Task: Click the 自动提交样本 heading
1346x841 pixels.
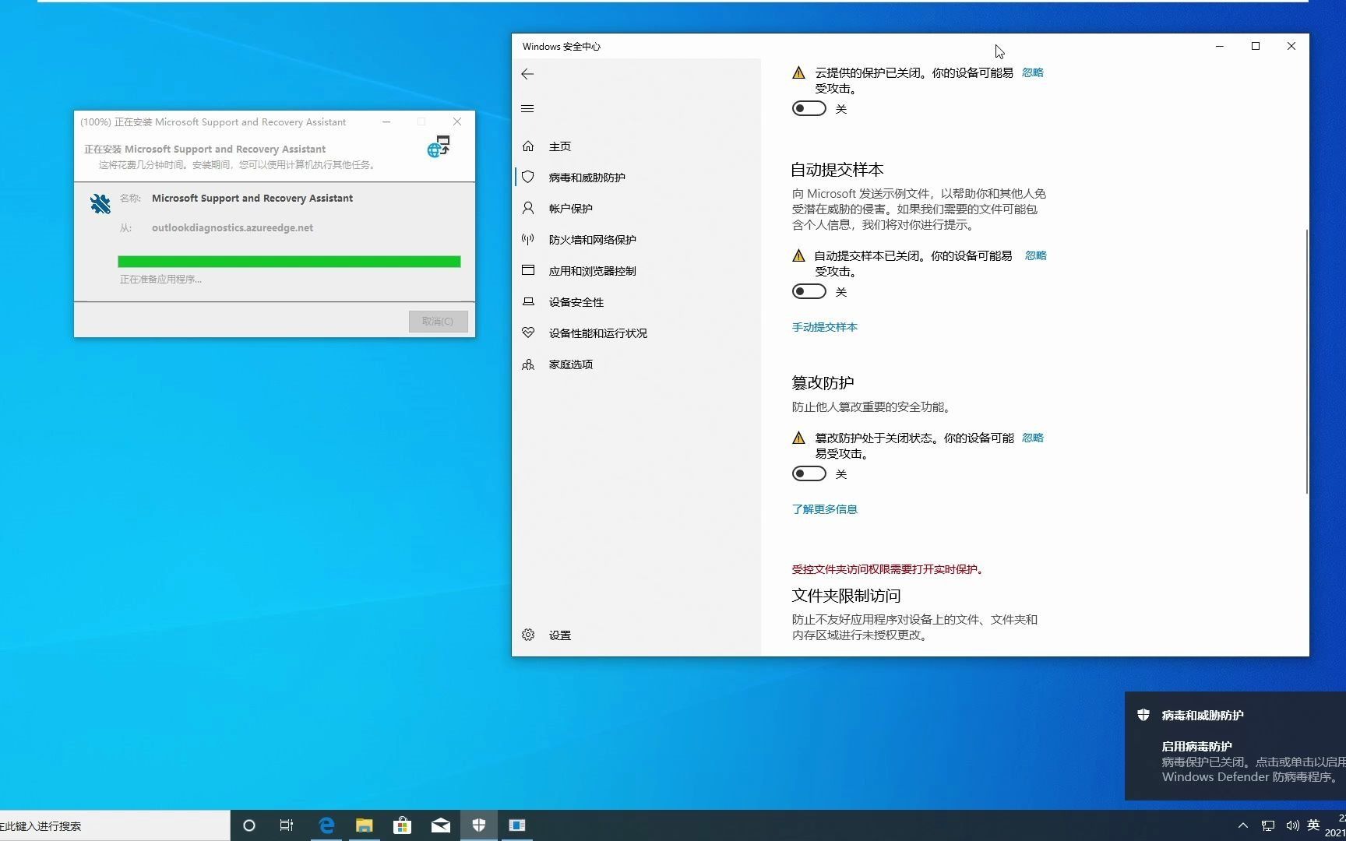Action: 837,170
